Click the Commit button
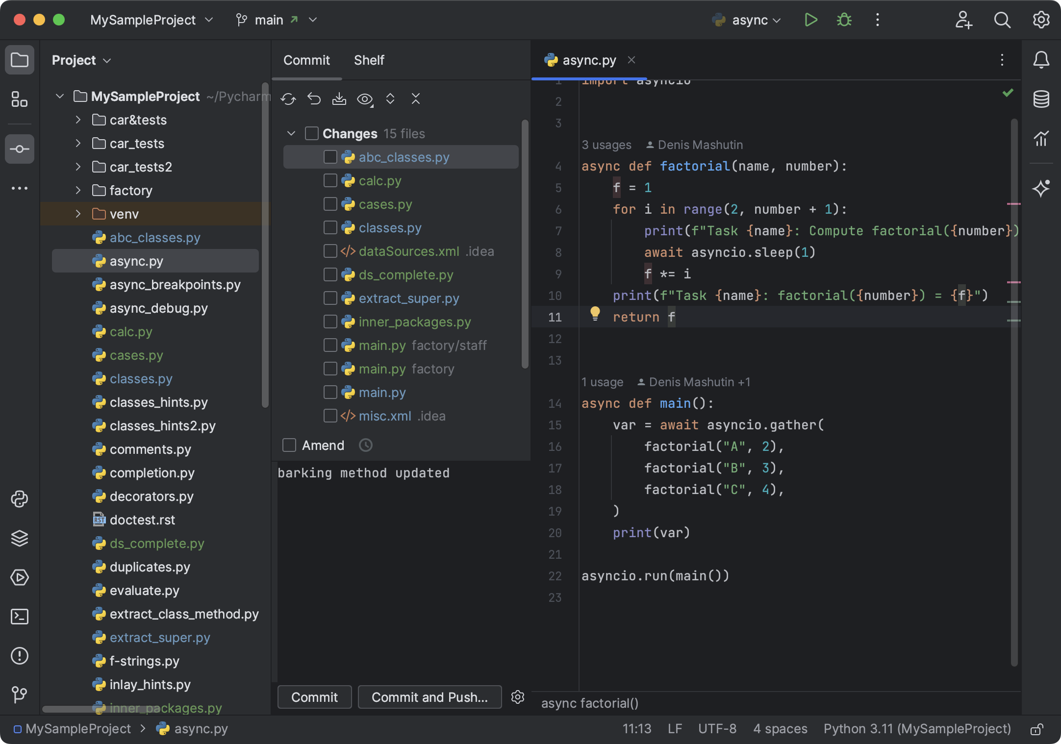Image resolution: width=1061 pixels, height=744 pixels. coord(314,697)
